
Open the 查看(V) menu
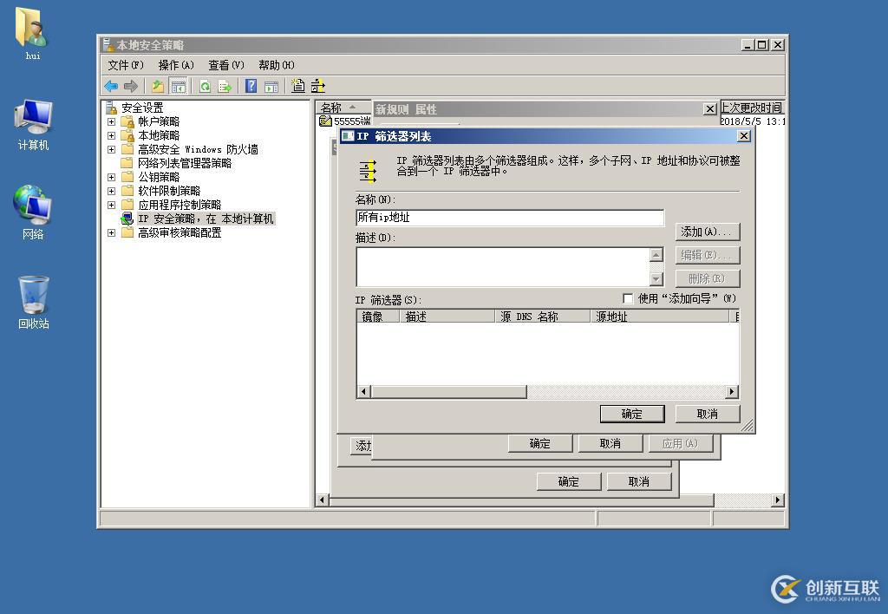point(226,65)
